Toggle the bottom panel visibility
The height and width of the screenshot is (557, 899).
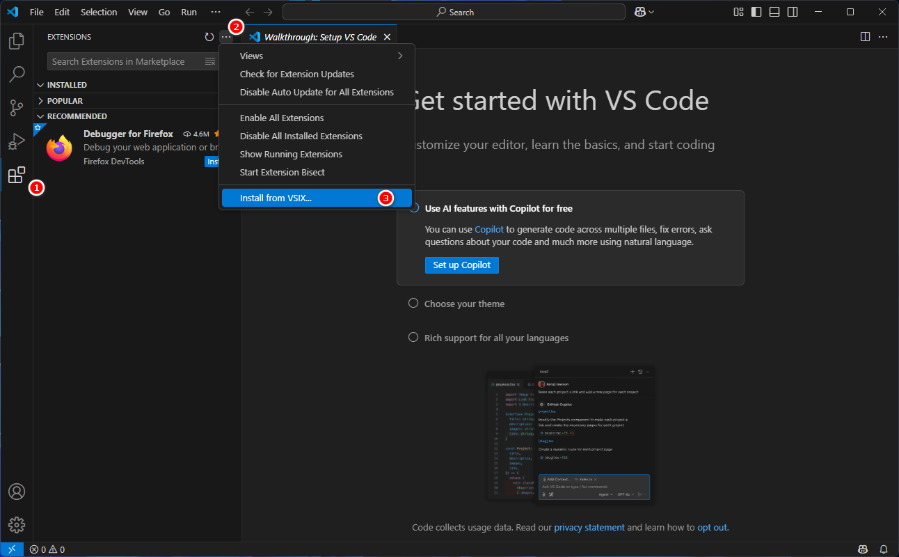click(x=774, y=12)
